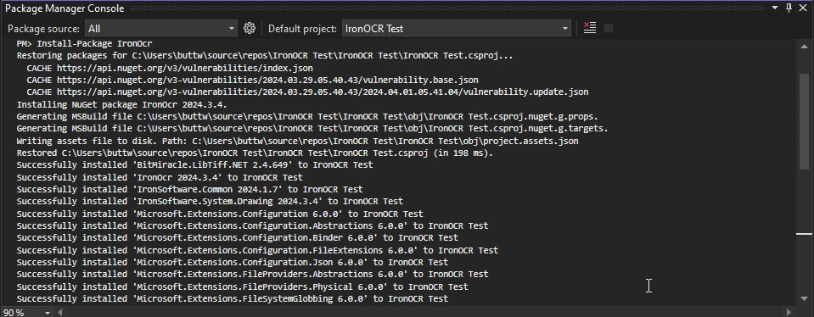Image resolution: width=814 pixels, height=317 pixels.
Task: Click the vulnerabilities index.json URL
Action: [185, 68]
